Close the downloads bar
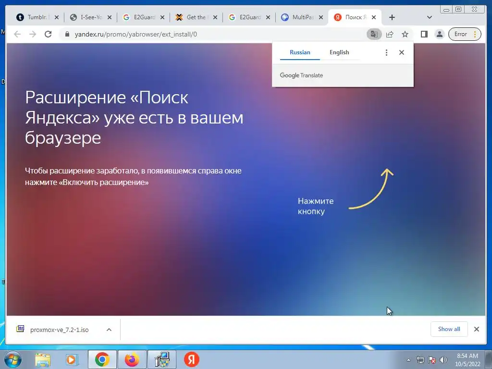Screen dimensions: 492x369 click(x=477, y=329)
